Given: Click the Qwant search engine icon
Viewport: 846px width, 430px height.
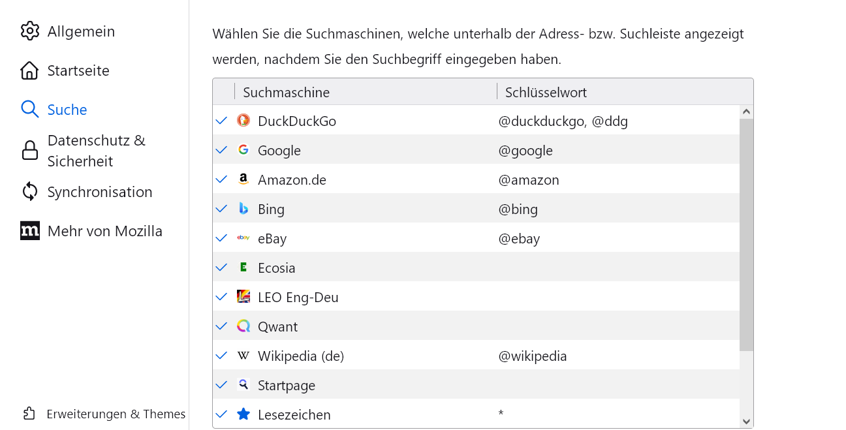Looking at the screenshot, I should pos(243,326).
